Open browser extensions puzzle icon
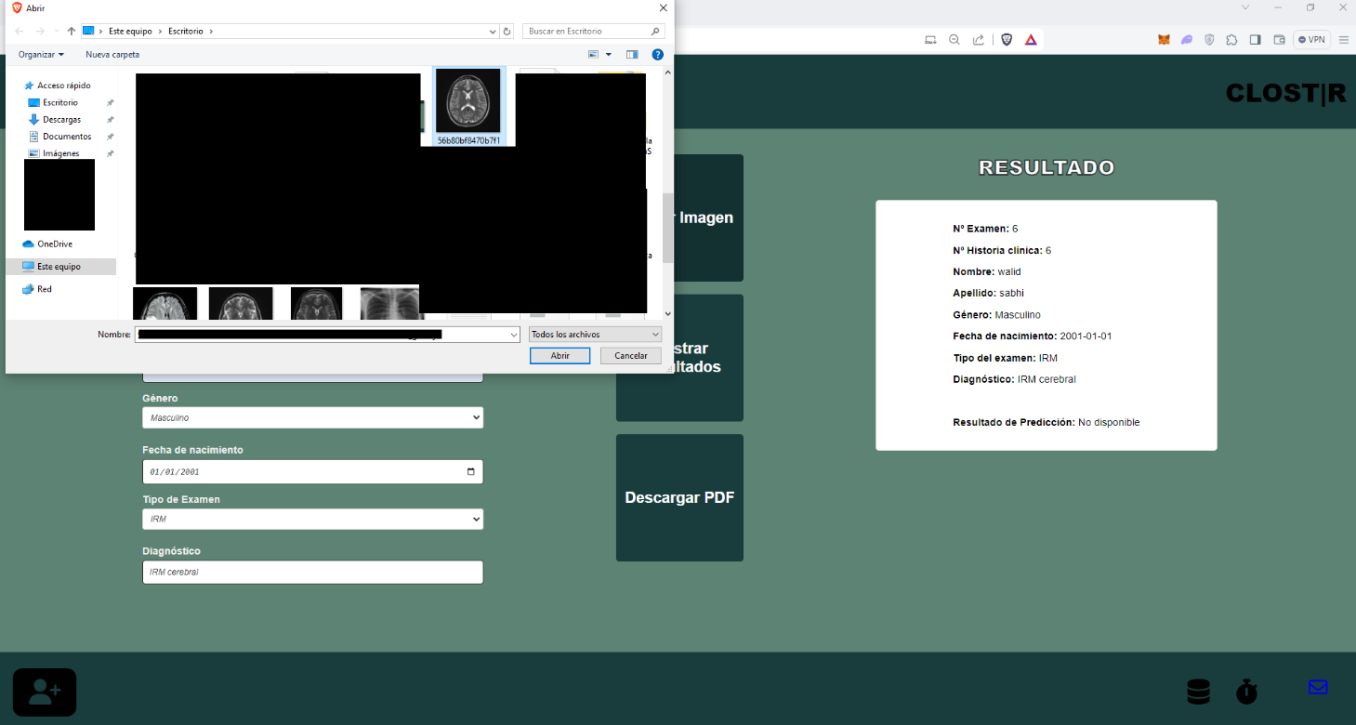 (1231, 39)
